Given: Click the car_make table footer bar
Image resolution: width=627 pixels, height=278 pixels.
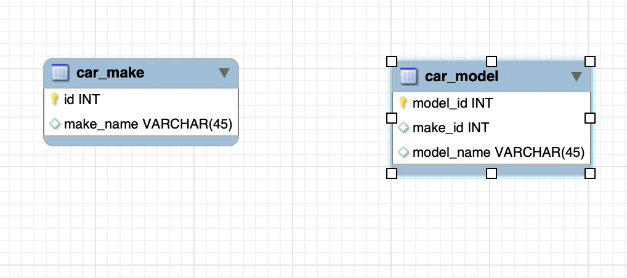Looking at the screenshot, I should 140,141.
